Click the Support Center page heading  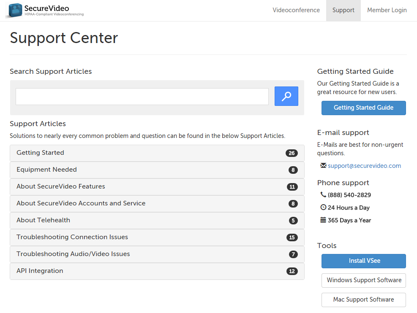point(64,38)
